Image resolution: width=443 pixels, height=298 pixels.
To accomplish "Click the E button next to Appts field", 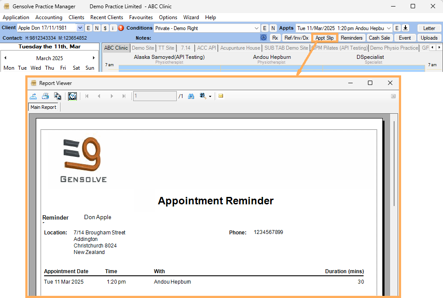I will click(397, 28).
